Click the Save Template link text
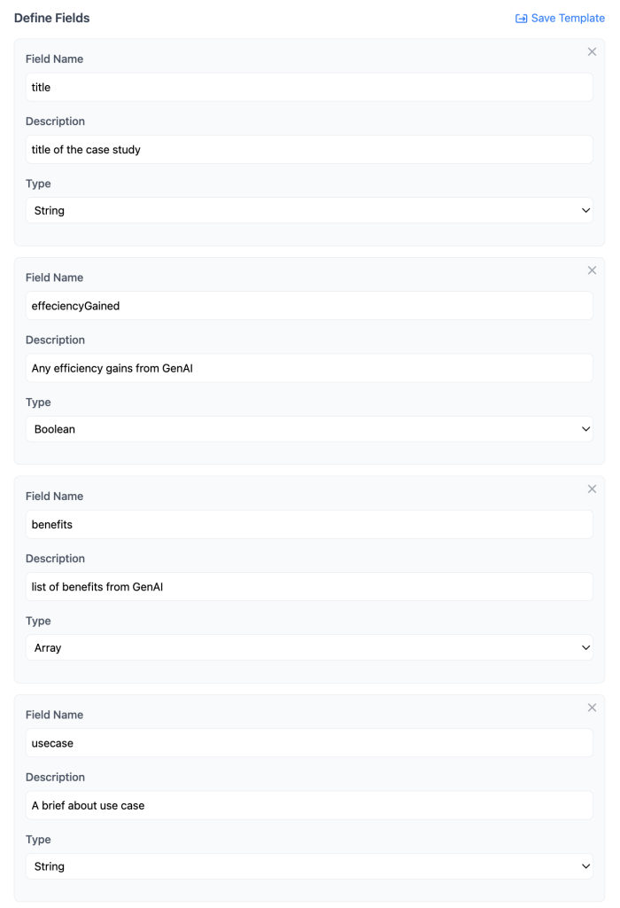This screenshot has width=620, height=908. tap(568, 19)
